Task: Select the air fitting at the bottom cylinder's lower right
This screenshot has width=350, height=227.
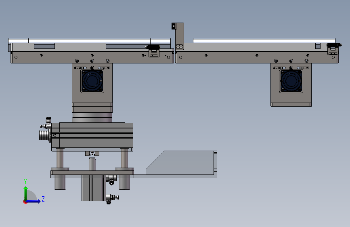Action: coord(112,199)
